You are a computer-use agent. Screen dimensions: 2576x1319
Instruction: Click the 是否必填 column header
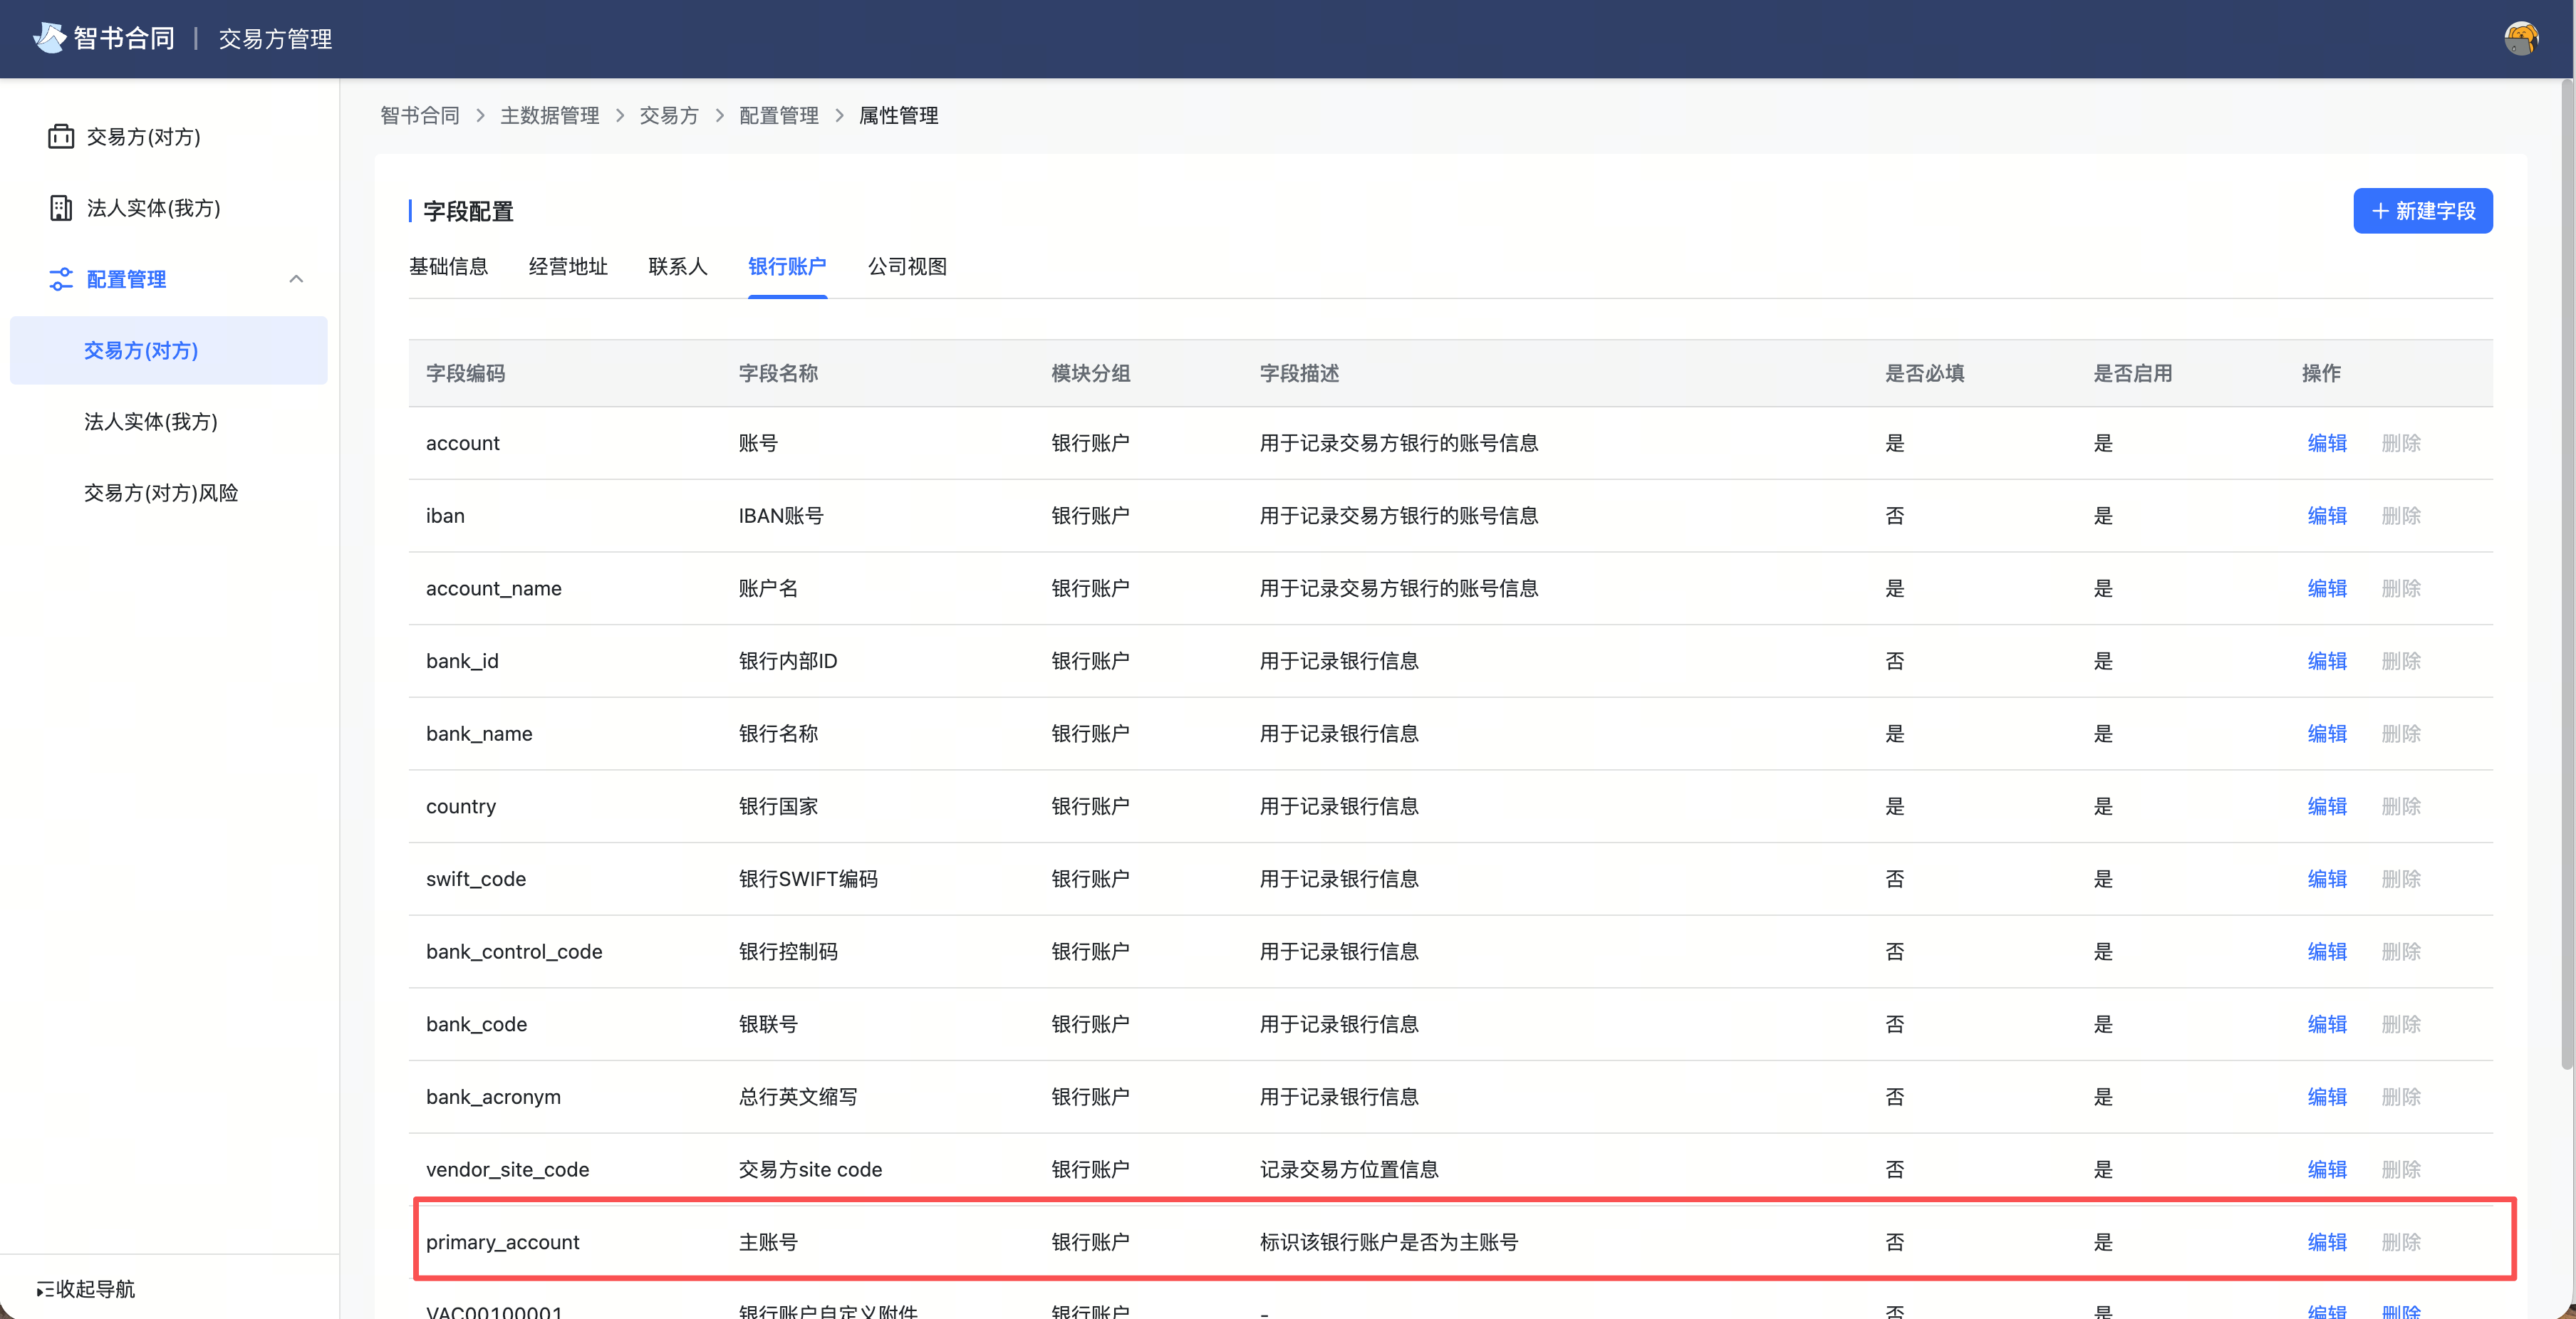point(1924,373)
